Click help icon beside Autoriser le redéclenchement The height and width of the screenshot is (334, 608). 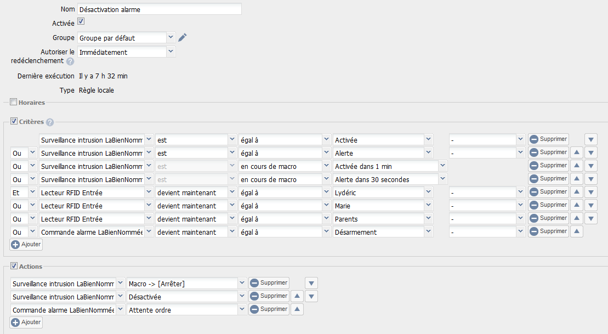(70, 61)
